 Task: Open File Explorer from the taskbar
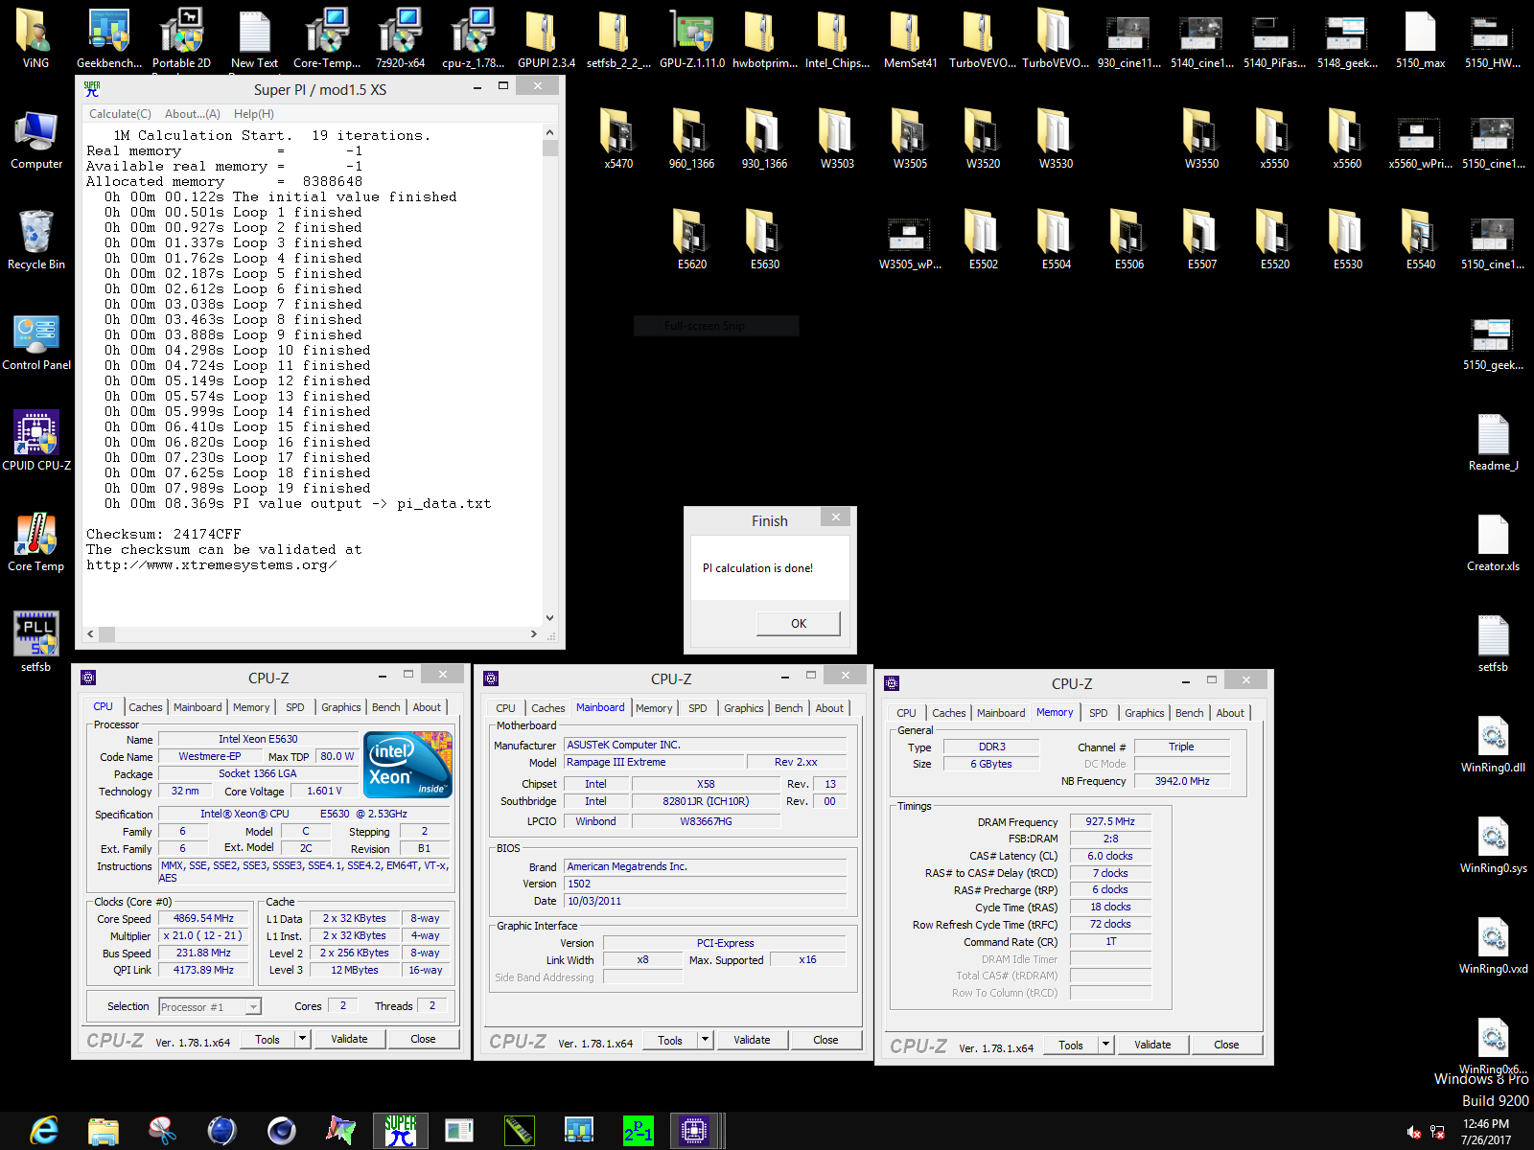point(104,1131)
